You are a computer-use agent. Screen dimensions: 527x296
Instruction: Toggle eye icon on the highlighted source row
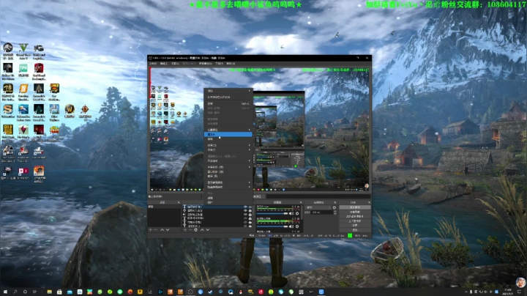[245, 207]
